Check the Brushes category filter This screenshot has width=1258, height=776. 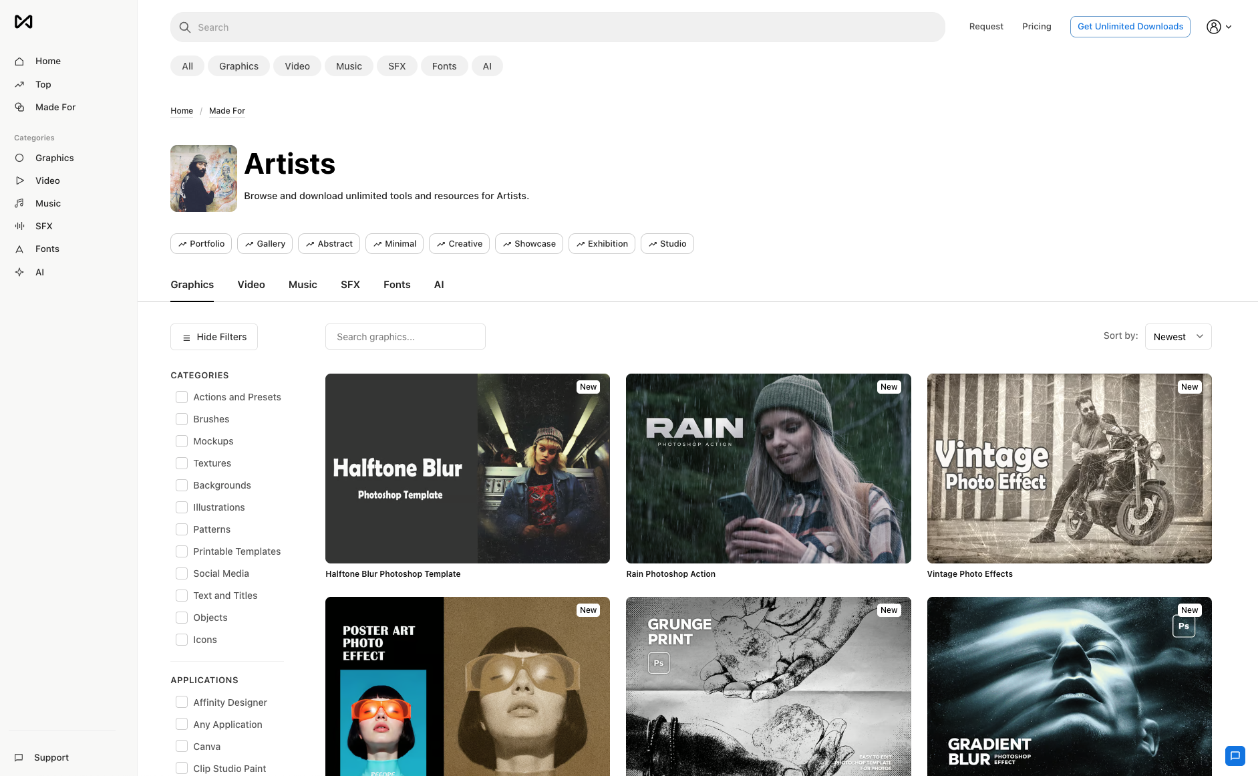pos(181,419)
